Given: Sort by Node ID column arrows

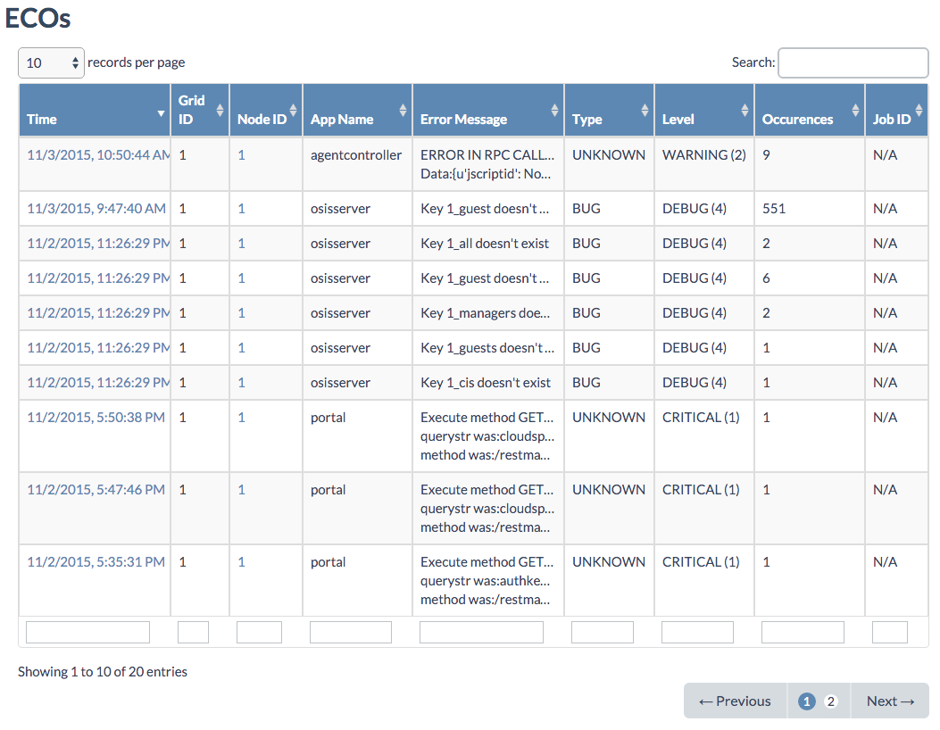Looking at the screenshot, I should pyautogui.click(x=293, y=110).
